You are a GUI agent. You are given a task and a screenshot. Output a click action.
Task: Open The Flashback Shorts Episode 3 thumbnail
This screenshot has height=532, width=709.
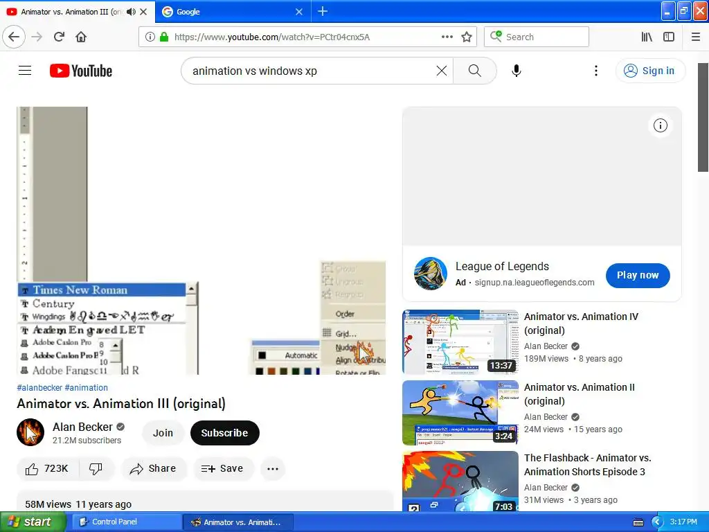click(460, 481)
